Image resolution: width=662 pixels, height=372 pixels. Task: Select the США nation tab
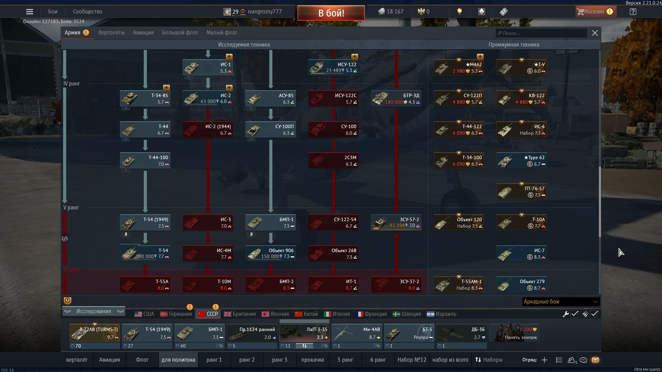[144, 314]
